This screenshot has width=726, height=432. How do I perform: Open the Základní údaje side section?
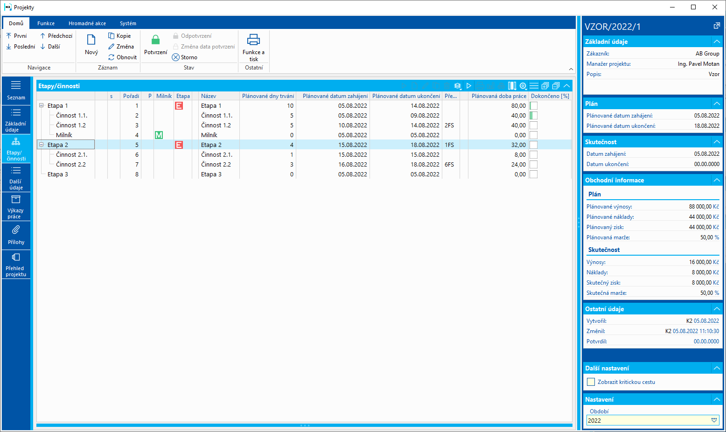point(16,120)
